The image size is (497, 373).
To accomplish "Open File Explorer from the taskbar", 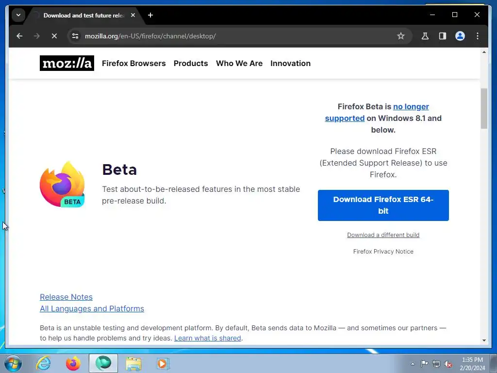I will pos(133,363).
